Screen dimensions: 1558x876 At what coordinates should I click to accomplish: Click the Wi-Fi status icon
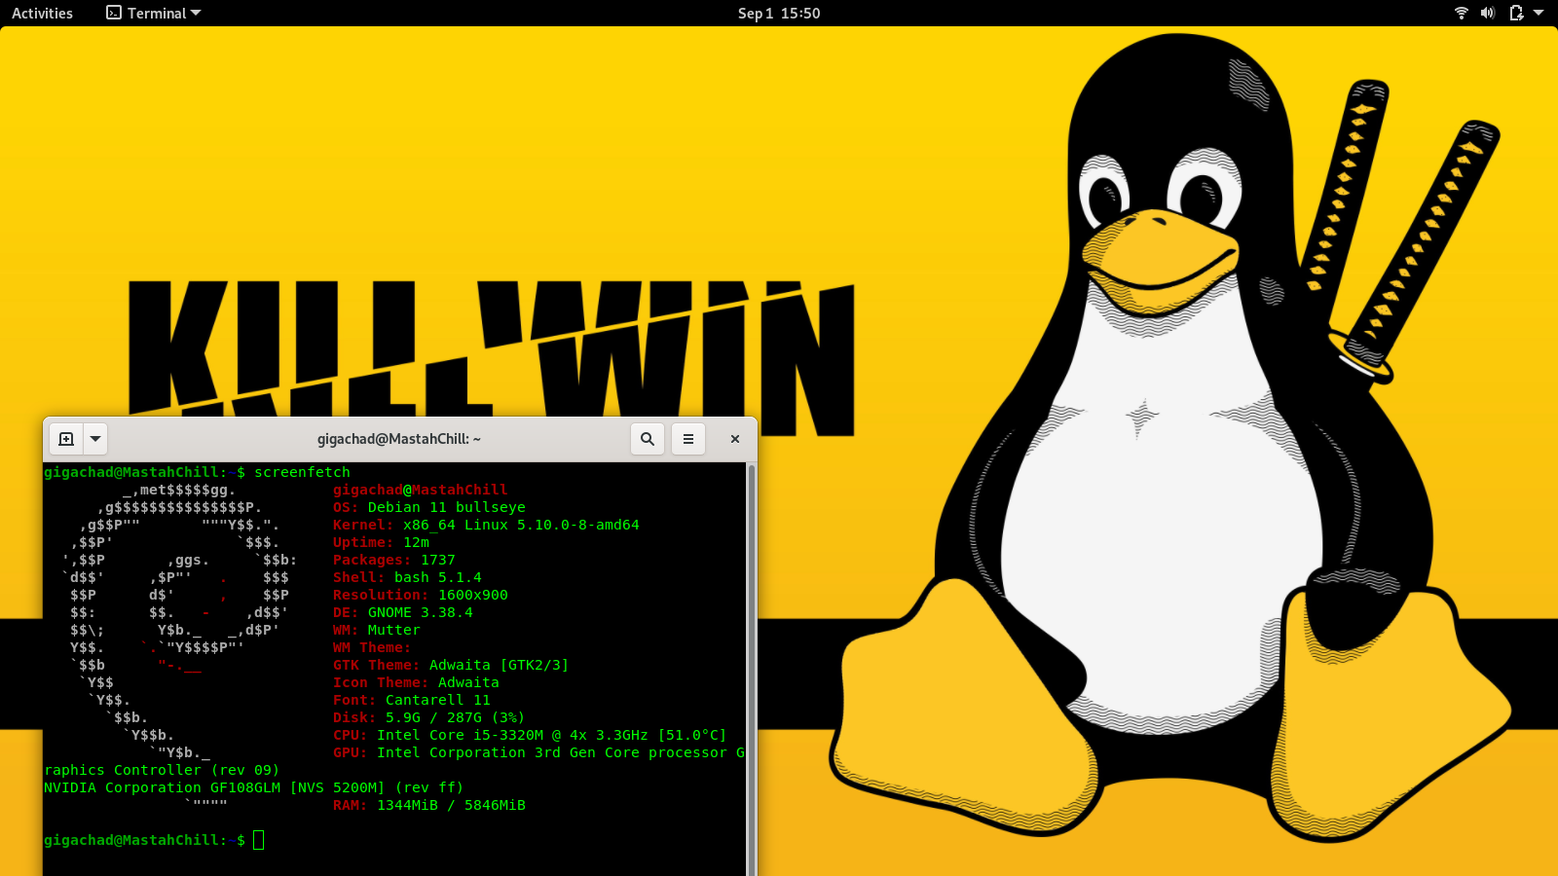click(1461, 13)
